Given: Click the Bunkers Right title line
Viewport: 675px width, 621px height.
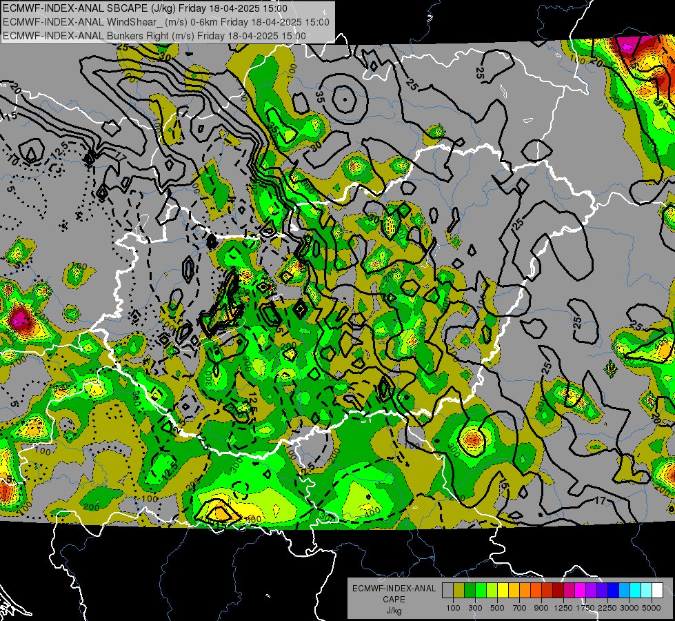Looking at the screenshot, I should [x=154, y=36].
